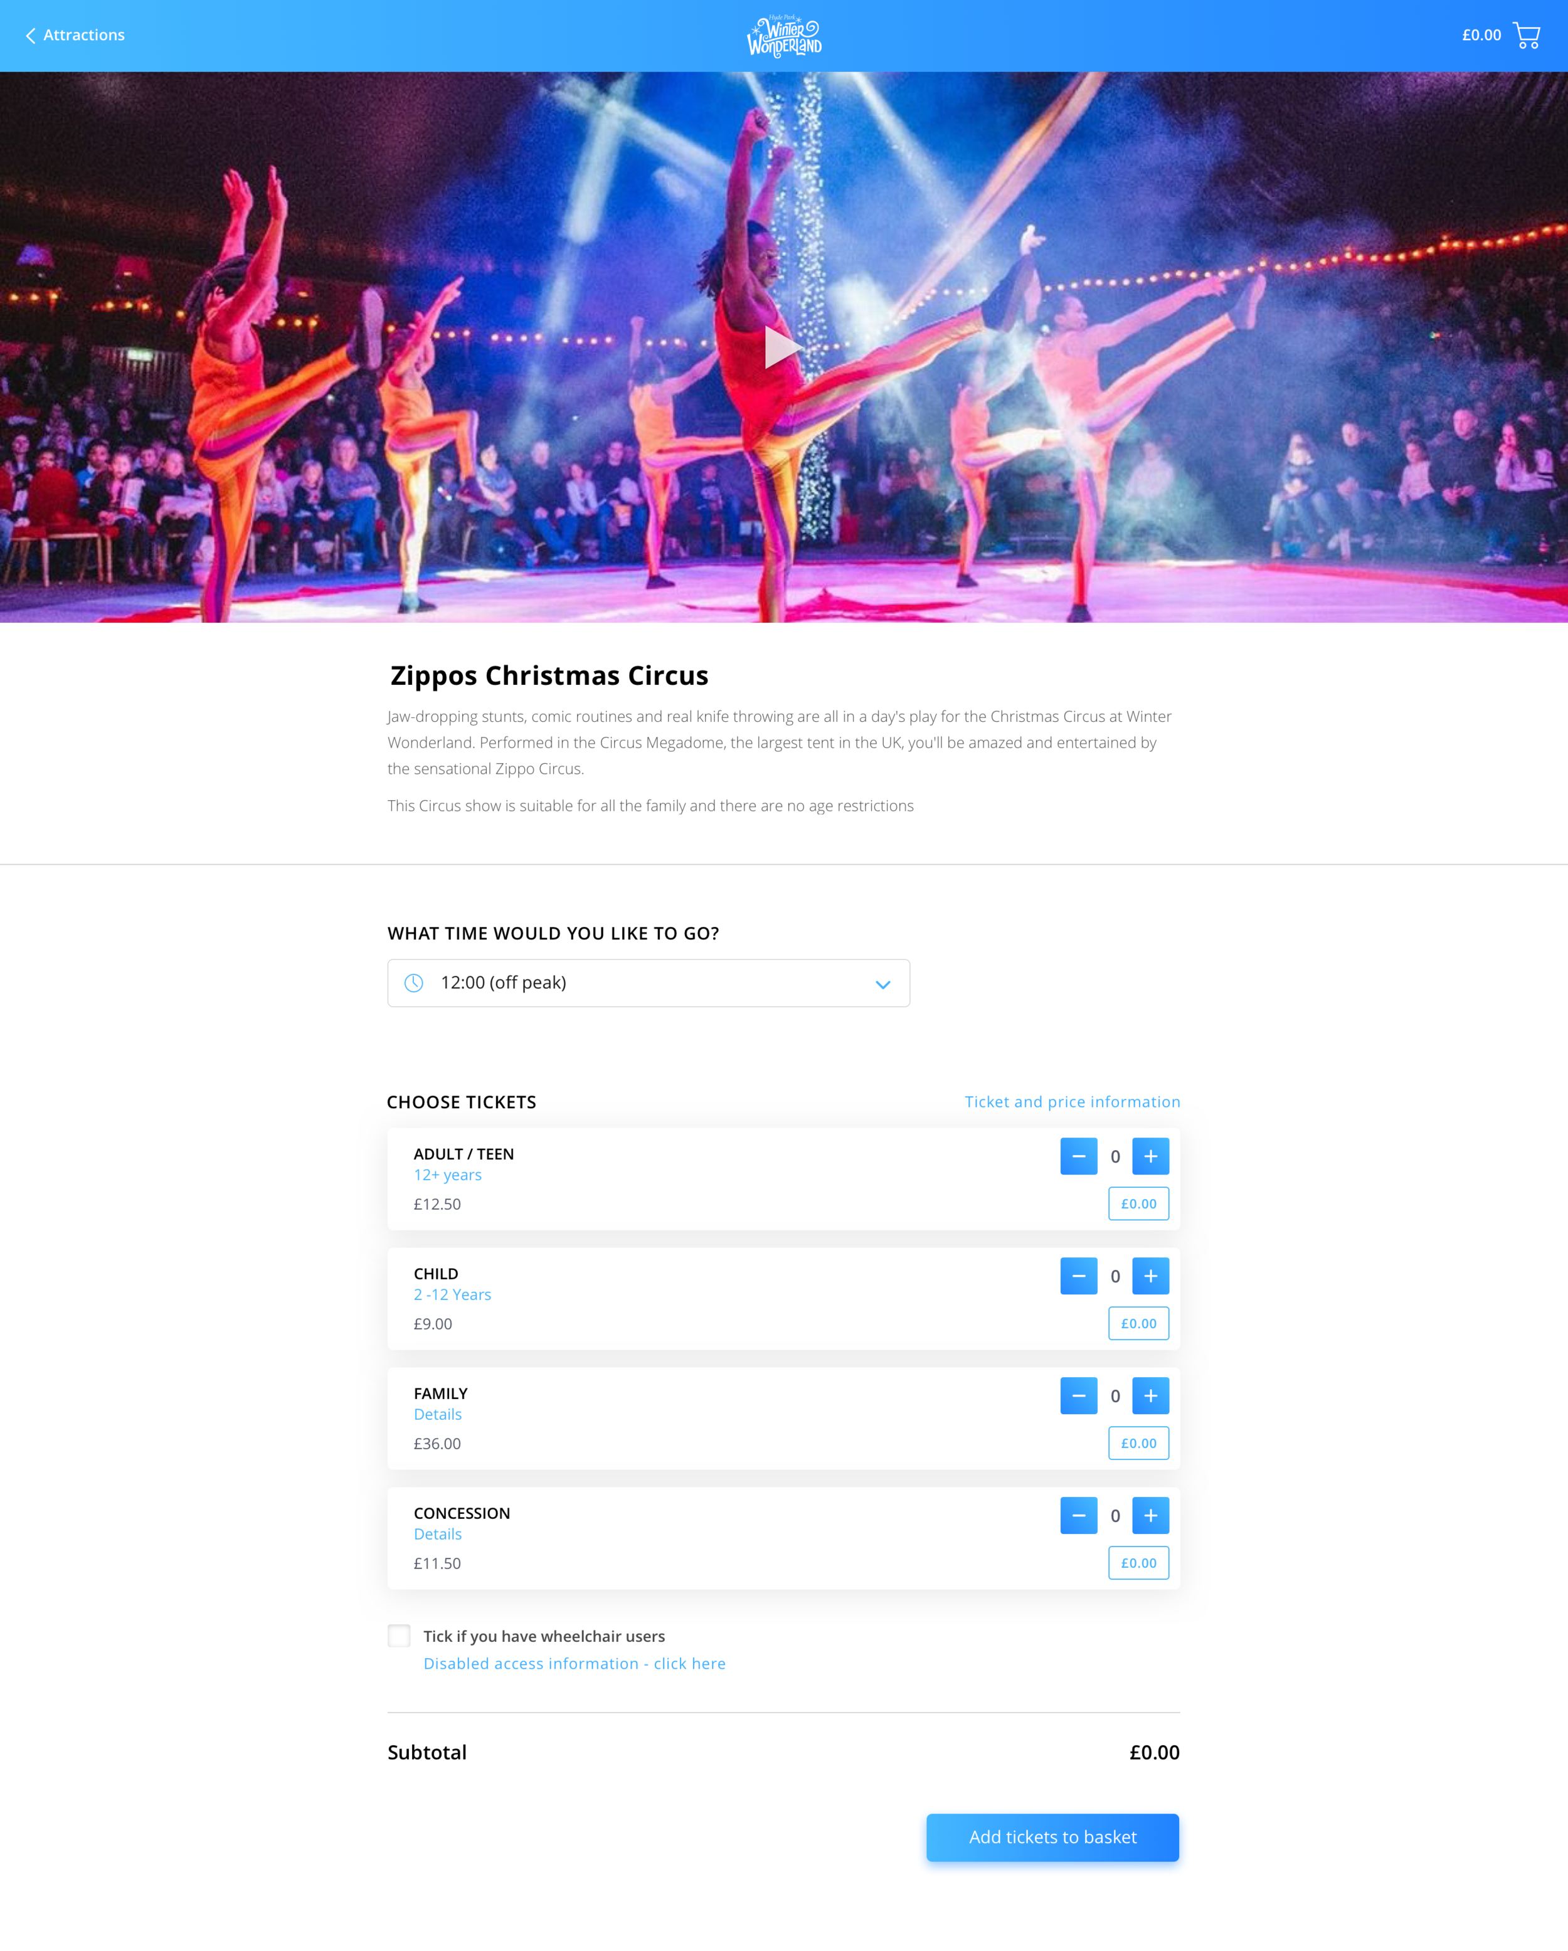Increase Concession ticket quantity

[1150, 1515]
